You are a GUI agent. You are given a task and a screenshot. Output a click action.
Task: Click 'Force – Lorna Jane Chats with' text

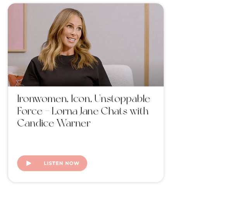(x=83, y=111)
